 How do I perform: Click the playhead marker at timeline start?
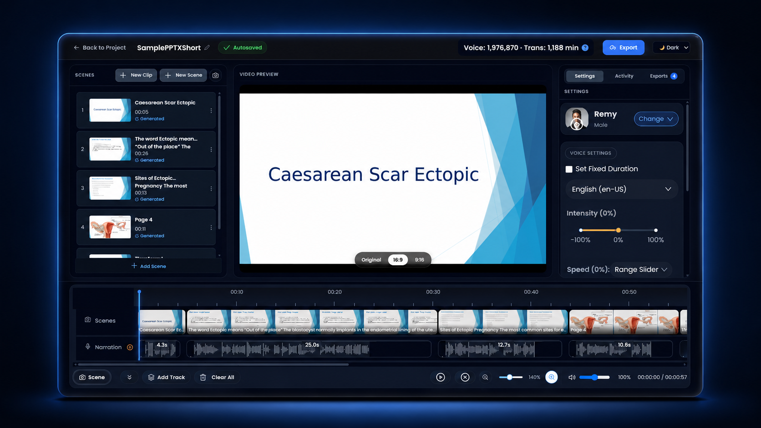coord(139,292)
